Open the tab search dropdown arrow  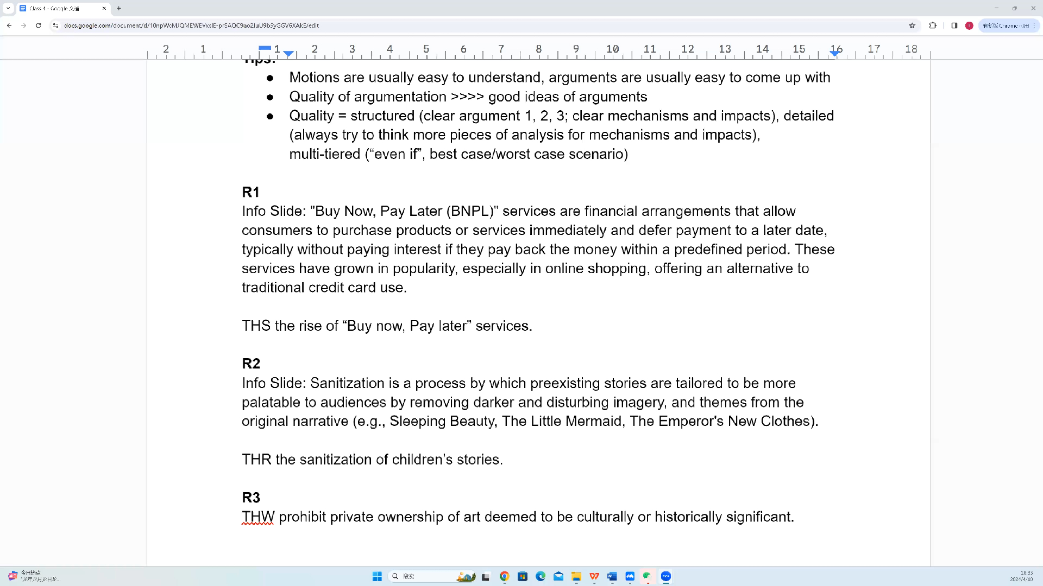coord(8,8)
